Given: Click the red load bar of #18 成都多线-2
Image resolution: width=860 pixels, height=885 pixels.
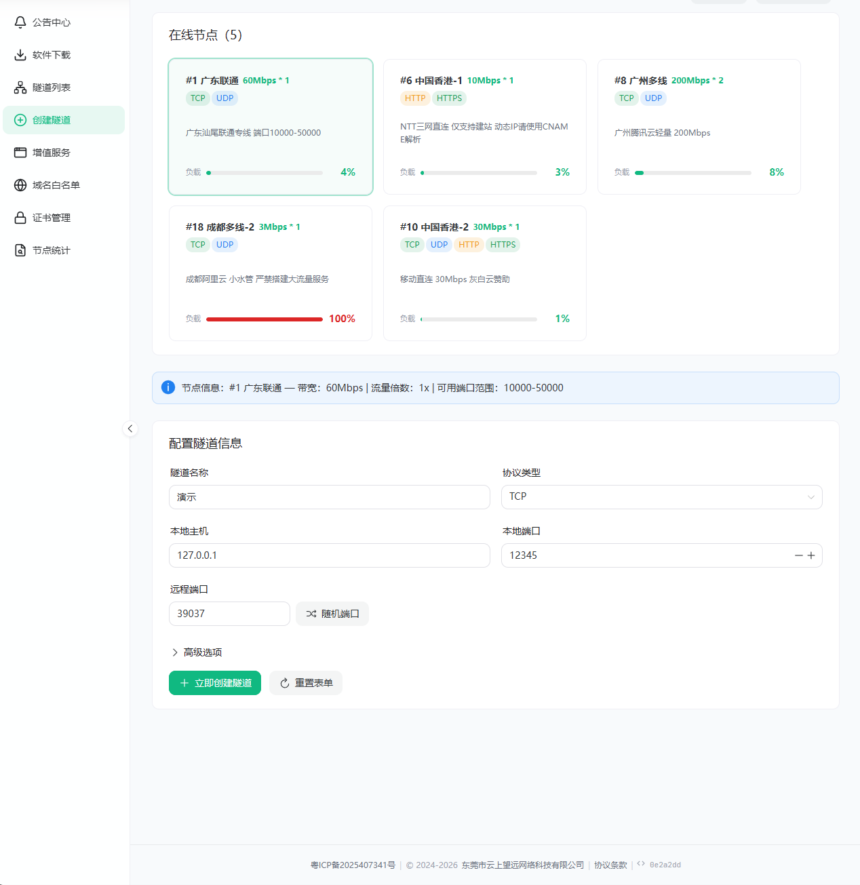Looking at the screenshot, I should coord(265,319).
